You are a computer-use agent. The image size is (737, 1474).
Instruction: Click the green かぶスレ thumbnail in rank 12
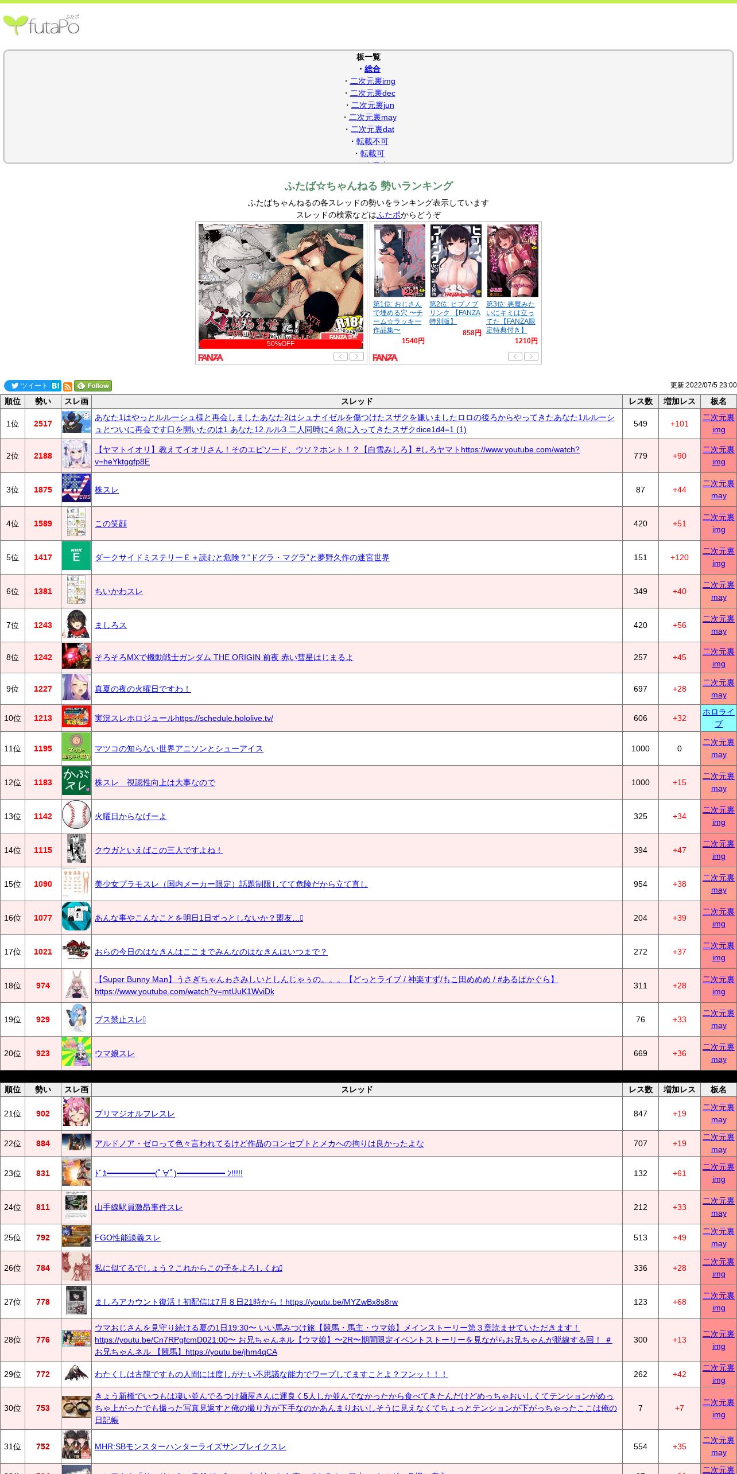tap(76, 782)
